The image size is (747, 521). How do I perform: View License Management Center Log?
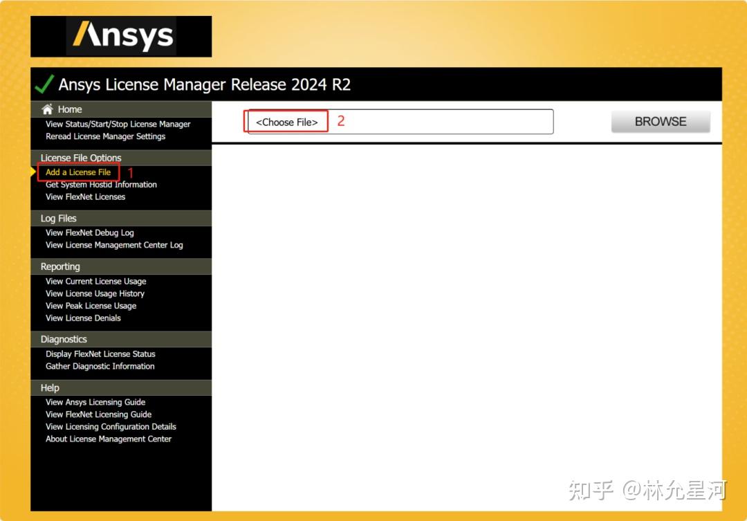(x=113, y=245)
